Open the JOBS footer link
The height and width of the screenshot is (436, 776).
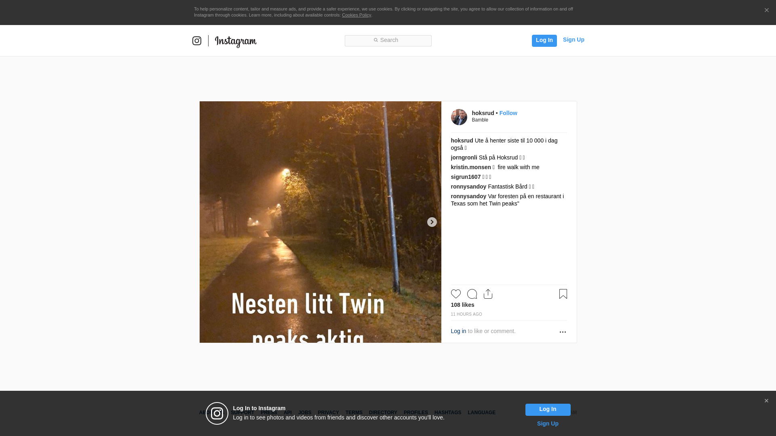(x=305, y=413)
